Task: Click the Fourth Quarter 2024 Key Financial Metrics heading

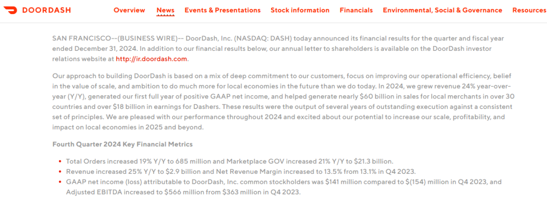Action: (x=123, y=144)
